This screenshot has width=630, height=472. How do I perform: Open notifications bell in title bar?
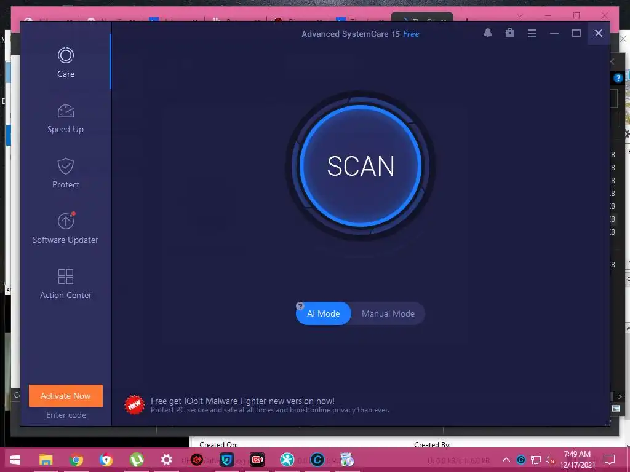[x=488, y=33]
